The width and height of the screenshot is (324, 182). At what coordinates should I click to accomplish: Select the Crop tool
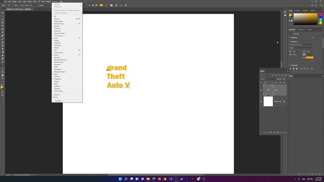coord(3,26)
